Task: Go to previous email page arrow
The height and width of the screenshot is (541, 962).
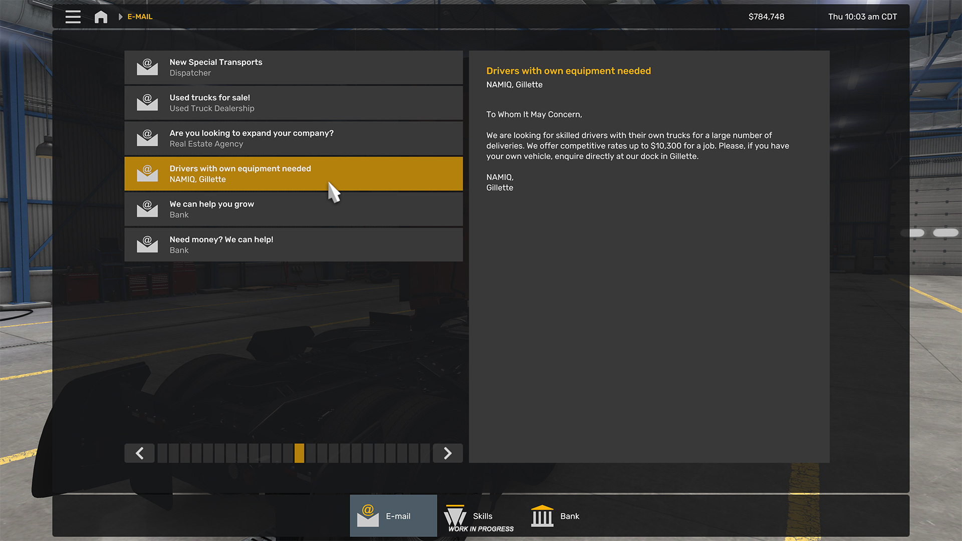Action: 139,453
